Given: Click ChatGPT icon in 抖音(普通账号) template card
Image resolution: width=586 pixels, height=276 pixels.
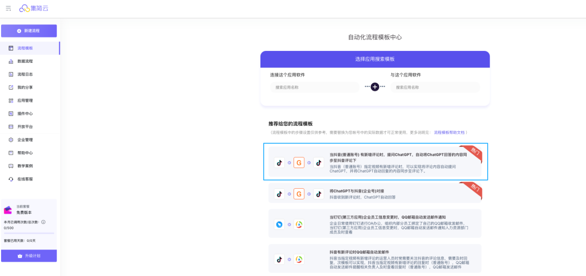Looking at the screenshot, I should pyautogui.click(x=298, y=163).
